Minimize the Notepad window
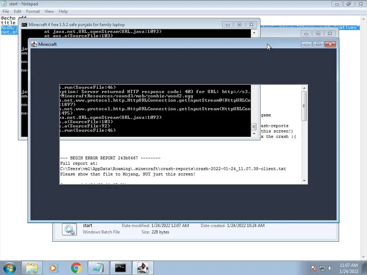 [x=337, y=4]
